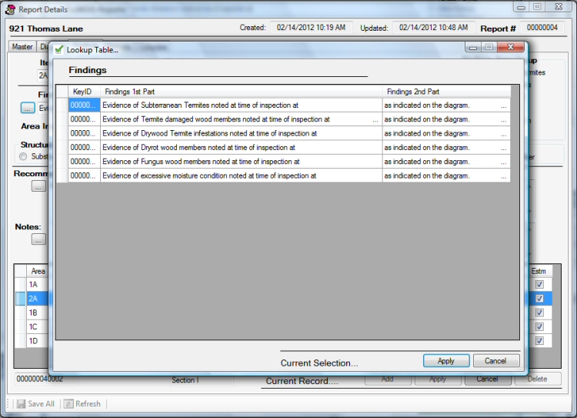577x418 pixels.
Task: Click the Notes ellipsis button in Report Details
Action: pyautogui.click(x=38, y=239)
